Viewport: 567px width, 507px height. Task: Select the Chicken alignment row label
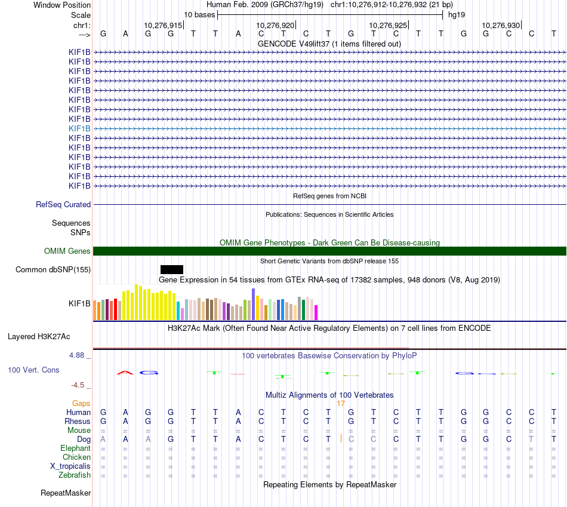pyautogui.click(x=76, y=457)
